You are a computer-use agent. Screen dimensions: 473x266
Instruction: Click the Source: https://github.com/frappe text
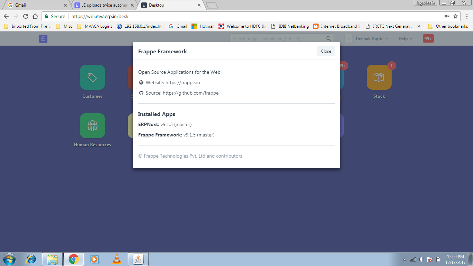(182, 93)
